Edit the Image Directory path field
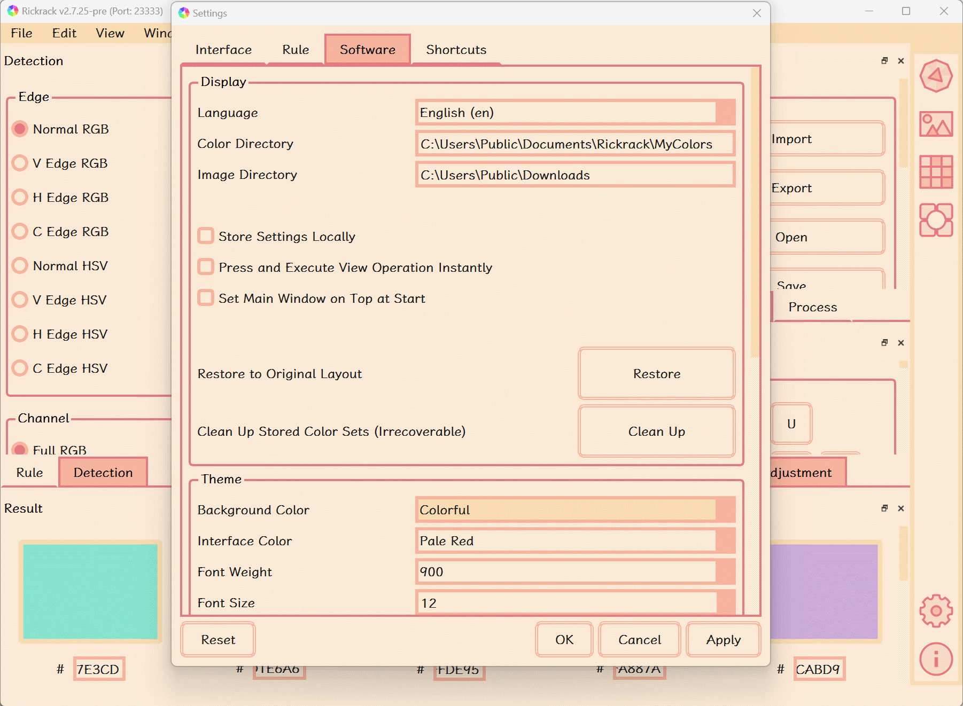Viewport: 963px width, 706px height. coord(575,175)
